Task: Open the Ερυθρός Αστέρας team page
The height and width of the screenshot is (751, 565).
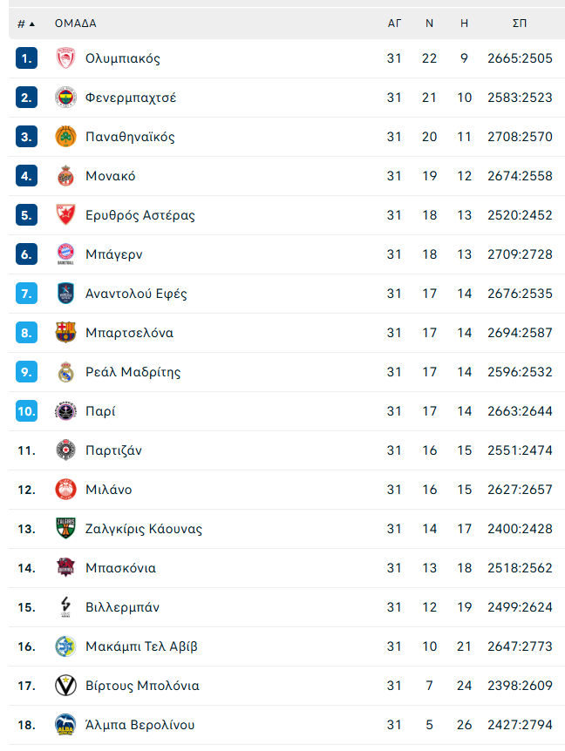Action: coord(140,215)
